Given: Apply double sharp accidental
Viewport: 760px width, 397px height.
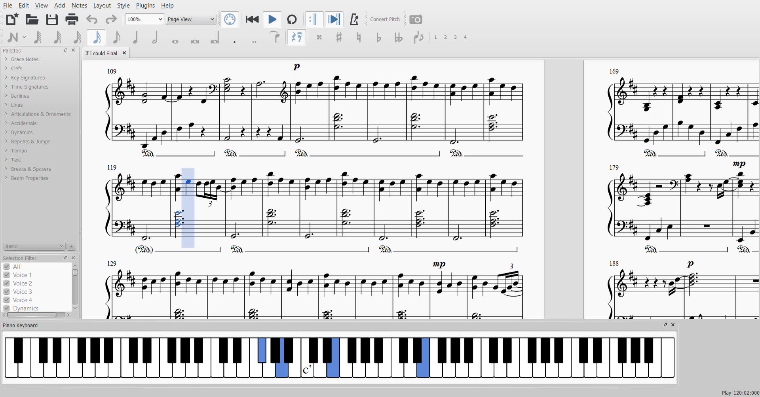Looking at the screenshot, I should tap(319, 37).
